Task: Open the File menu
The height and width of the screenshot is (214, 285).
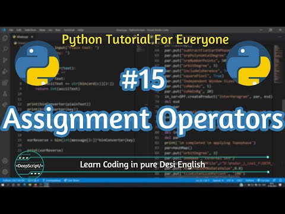Action: click(x=11, y=30)
